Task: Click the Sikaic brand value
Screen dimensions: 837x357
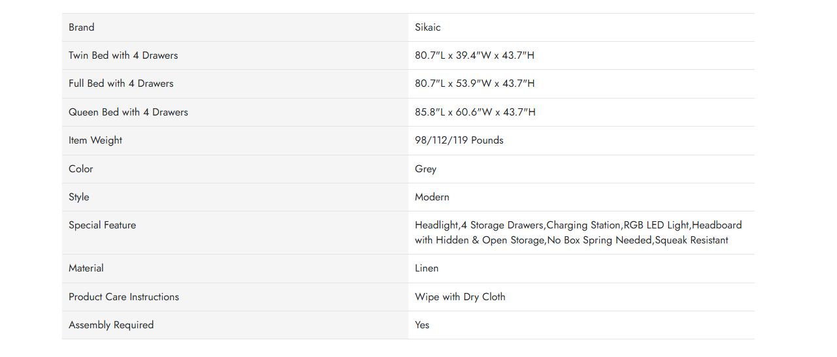Action: tap(428, 27)
